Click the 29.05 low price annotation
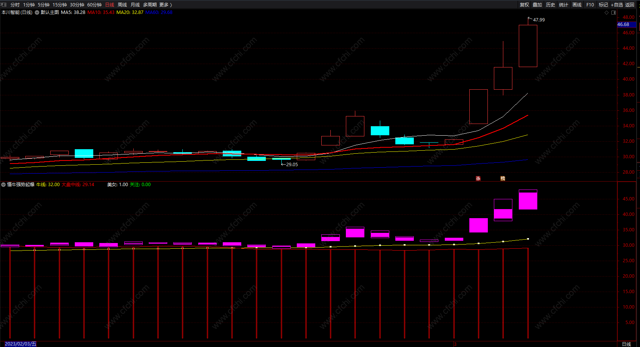The image size is (640, 347). [292, 165]
